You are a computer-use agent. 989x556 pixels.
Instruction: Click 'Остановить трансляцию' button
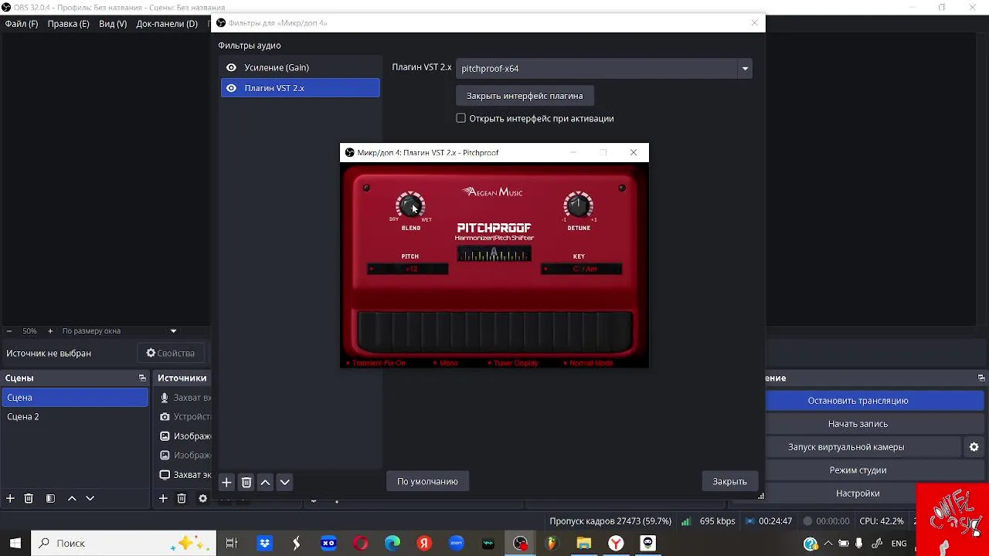[x=858, y=401]
